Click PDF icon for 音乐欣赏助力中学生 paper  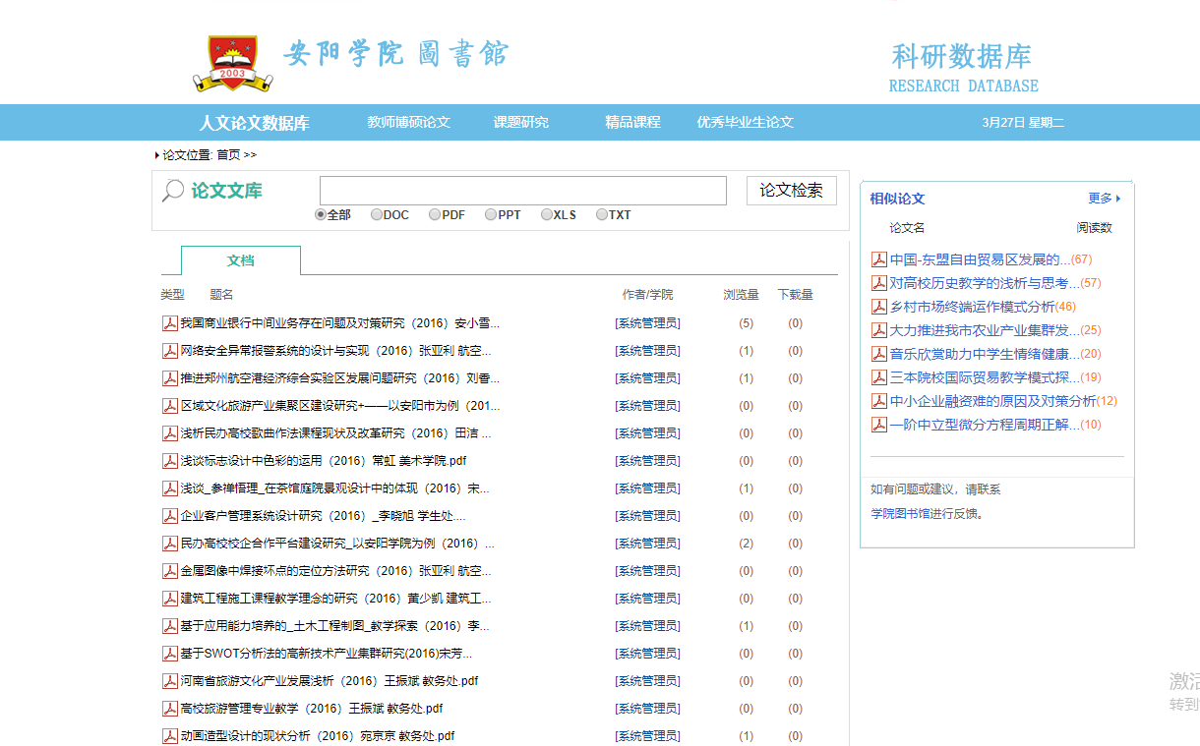pos(879,354)
